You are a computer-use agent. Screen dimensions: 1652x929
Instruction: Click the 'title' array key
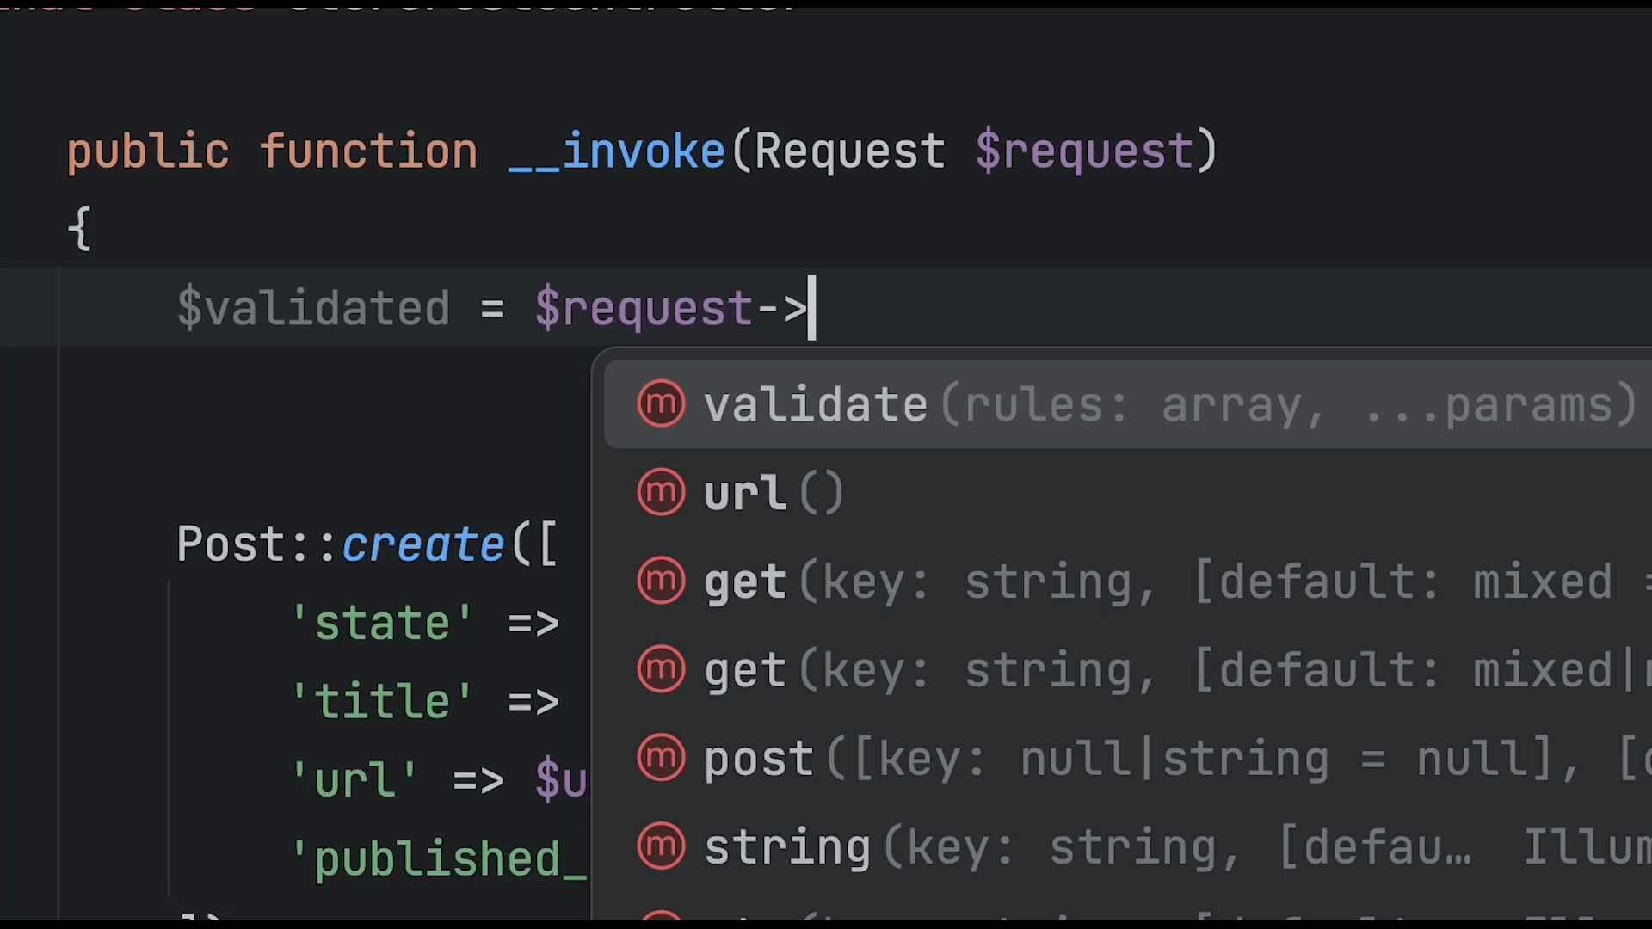(x=381, y=701)
